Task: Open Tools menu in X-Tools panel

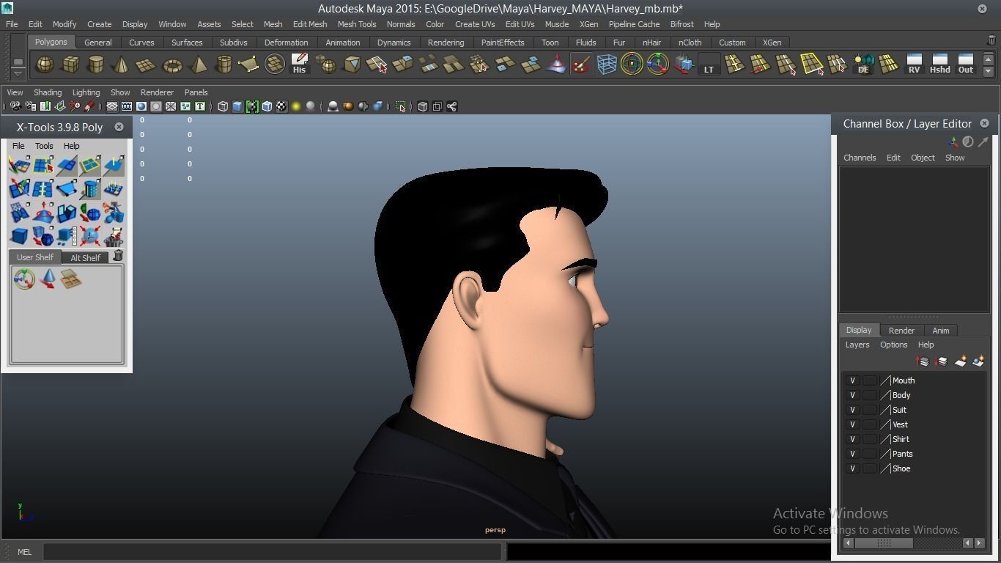Action: [44, 146]
